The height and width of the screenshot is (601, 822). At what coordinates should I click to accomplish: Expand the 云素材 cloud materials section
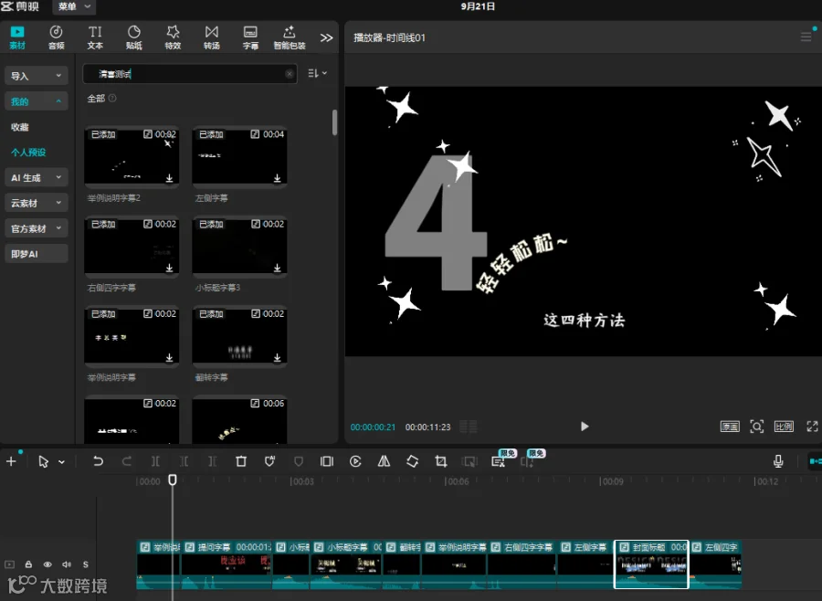click(37, 203)
